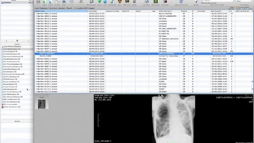Screen dimensions: 254x143
Task: Open the Movie Export tool
Action: pyautogui.click(x=91, y=2)
